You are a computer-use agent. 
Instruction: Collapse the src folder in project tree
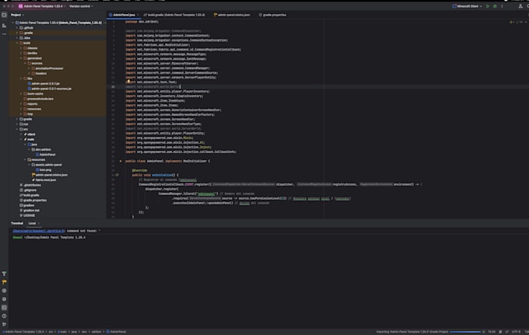click(17, 129)
